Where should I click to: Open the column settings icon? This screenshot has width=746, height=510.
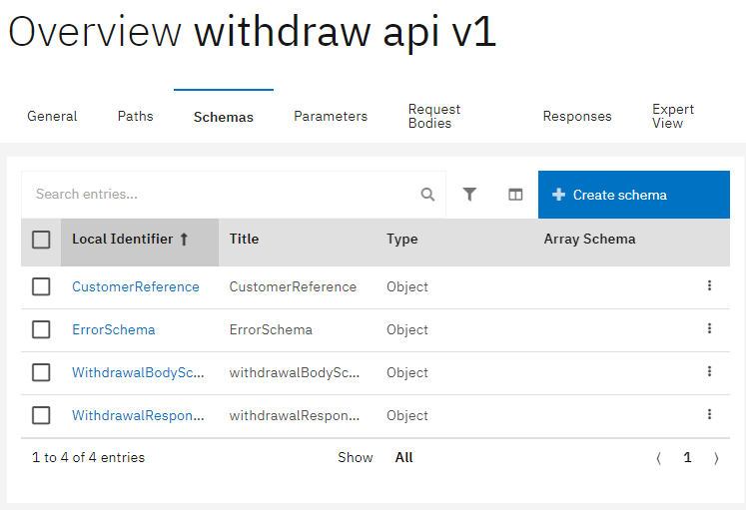[515, 195]
